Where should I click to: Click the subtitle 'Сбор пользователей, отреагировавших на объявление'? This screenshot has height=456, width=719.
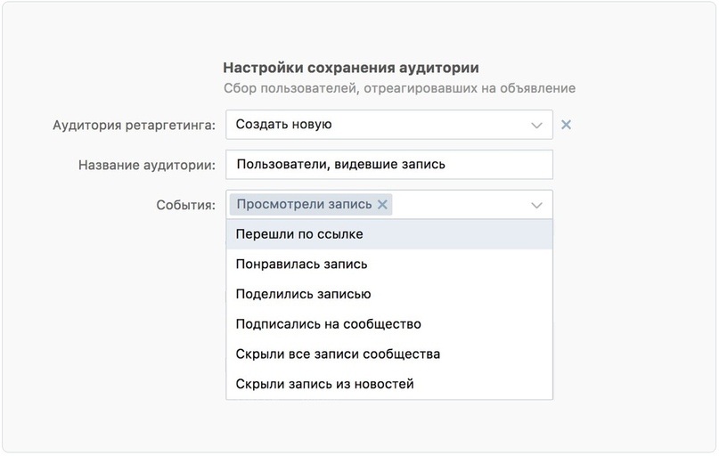(399, 88)
